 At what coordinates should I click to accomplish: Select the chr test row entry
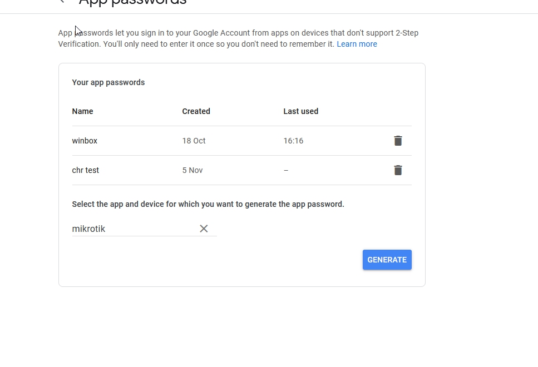[85, 170]
